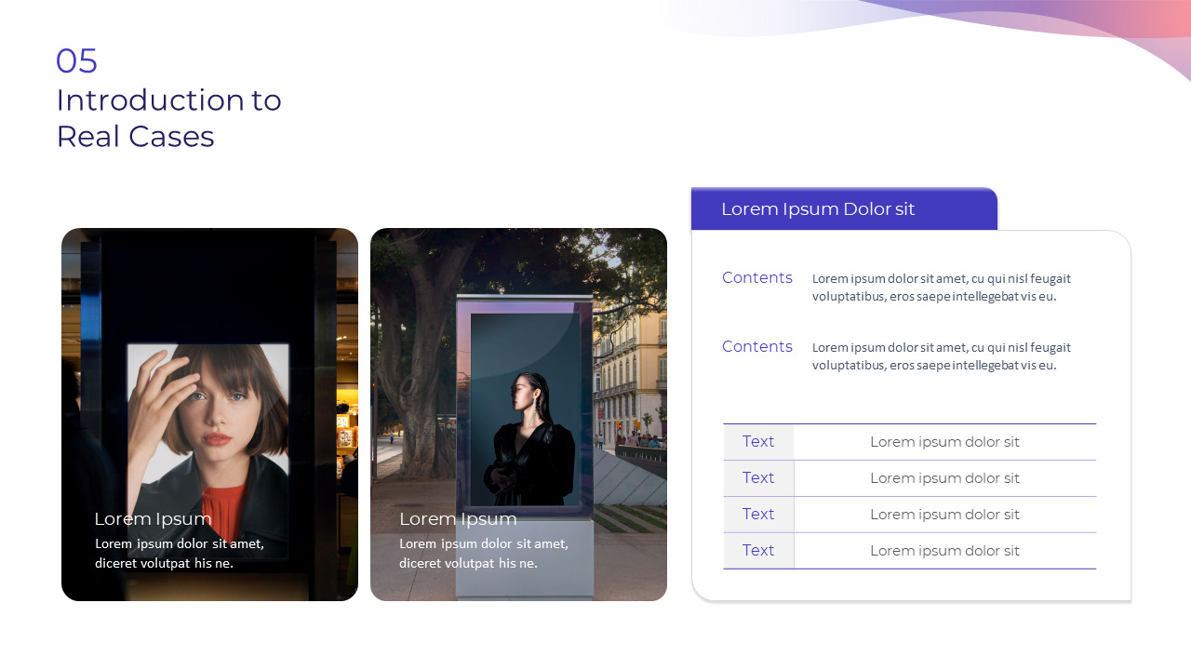Click the fourth Text row label

(x=758, y=550)
